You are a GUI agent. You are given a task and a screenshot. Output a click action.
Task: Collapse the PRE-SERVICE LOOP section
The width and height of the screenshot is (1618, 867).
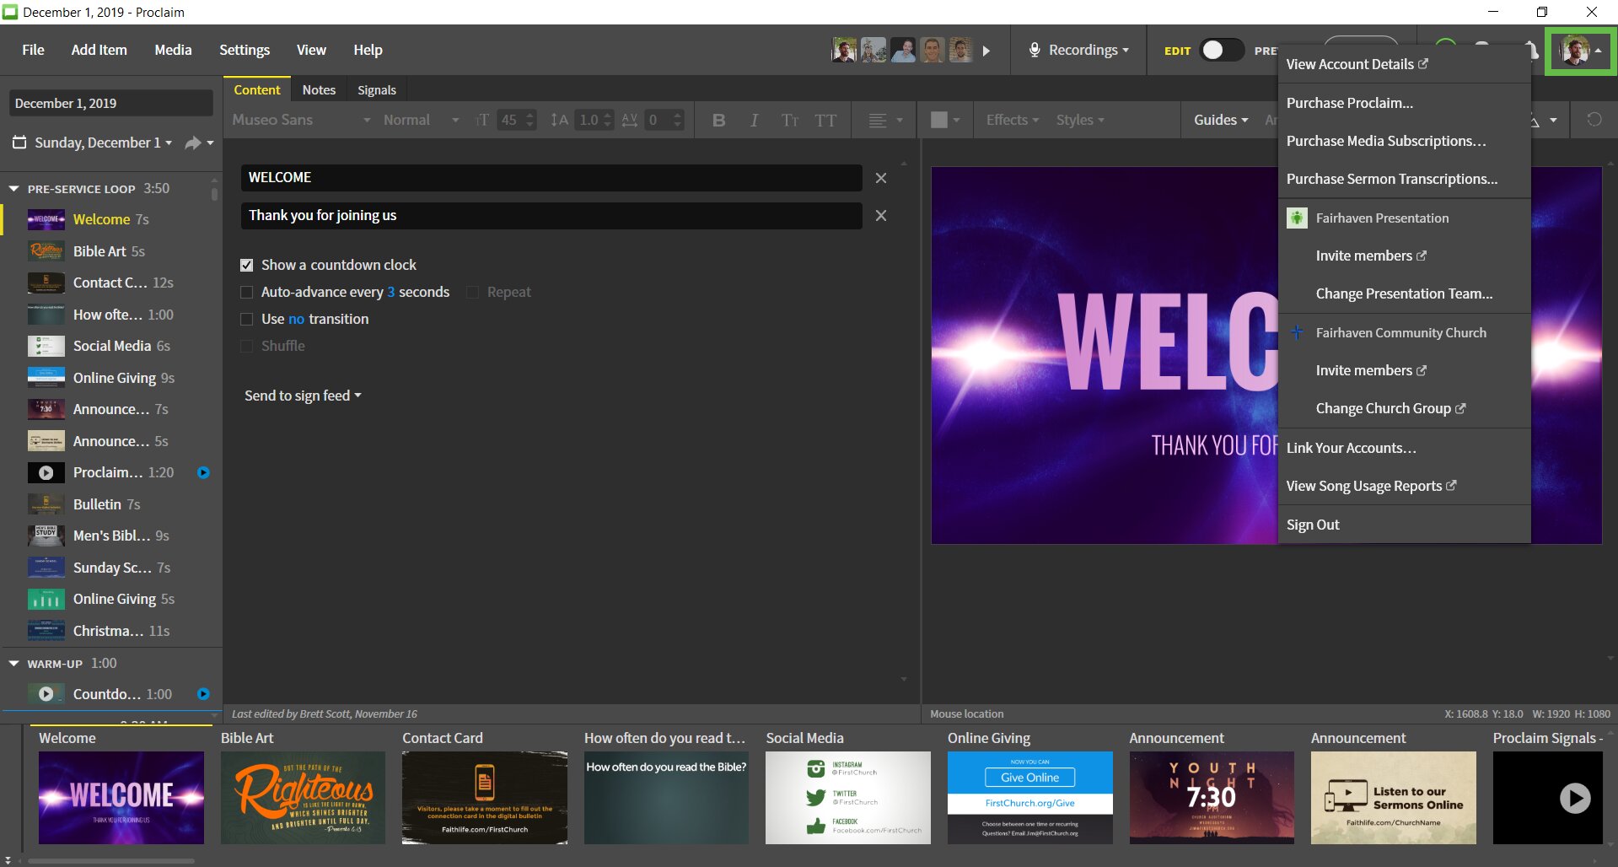pyautogui.click(x=13, y=189)
